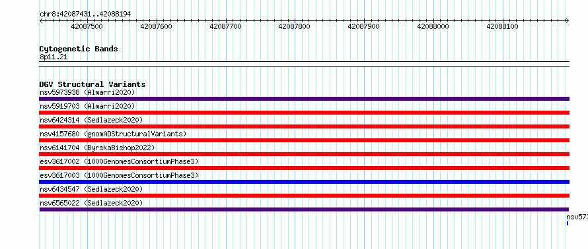The height and width of the screenshot is (249, 588).
Task: Click the right arrowhead of the ruler
Action: 568,20
